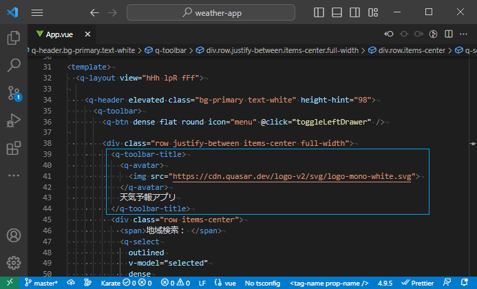Click the middle commit navigation icon
Viewport: 477px width, 289px height.
click(x=404, y=34)
